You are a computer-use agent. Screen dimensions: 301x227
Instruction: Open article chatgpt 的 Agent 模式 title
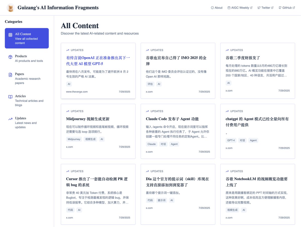[x=258, y=122]
